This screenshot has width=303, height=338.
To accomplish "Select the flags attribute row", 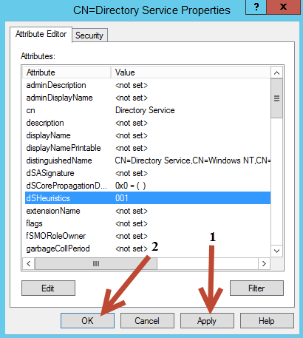I will coord(148,223).
